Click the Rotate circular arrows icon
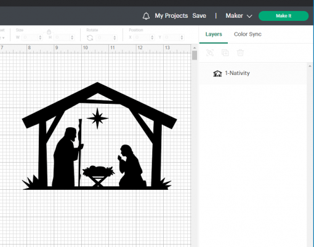 click(x=90, y=37)
